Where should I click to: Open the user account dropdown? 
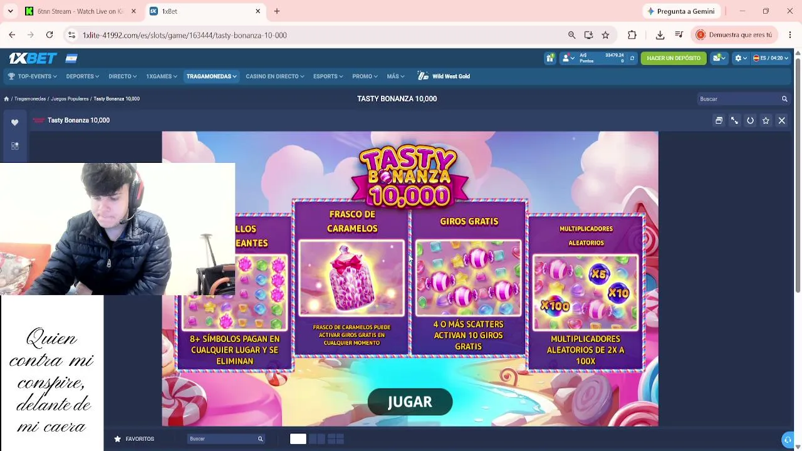click(568, 58)
